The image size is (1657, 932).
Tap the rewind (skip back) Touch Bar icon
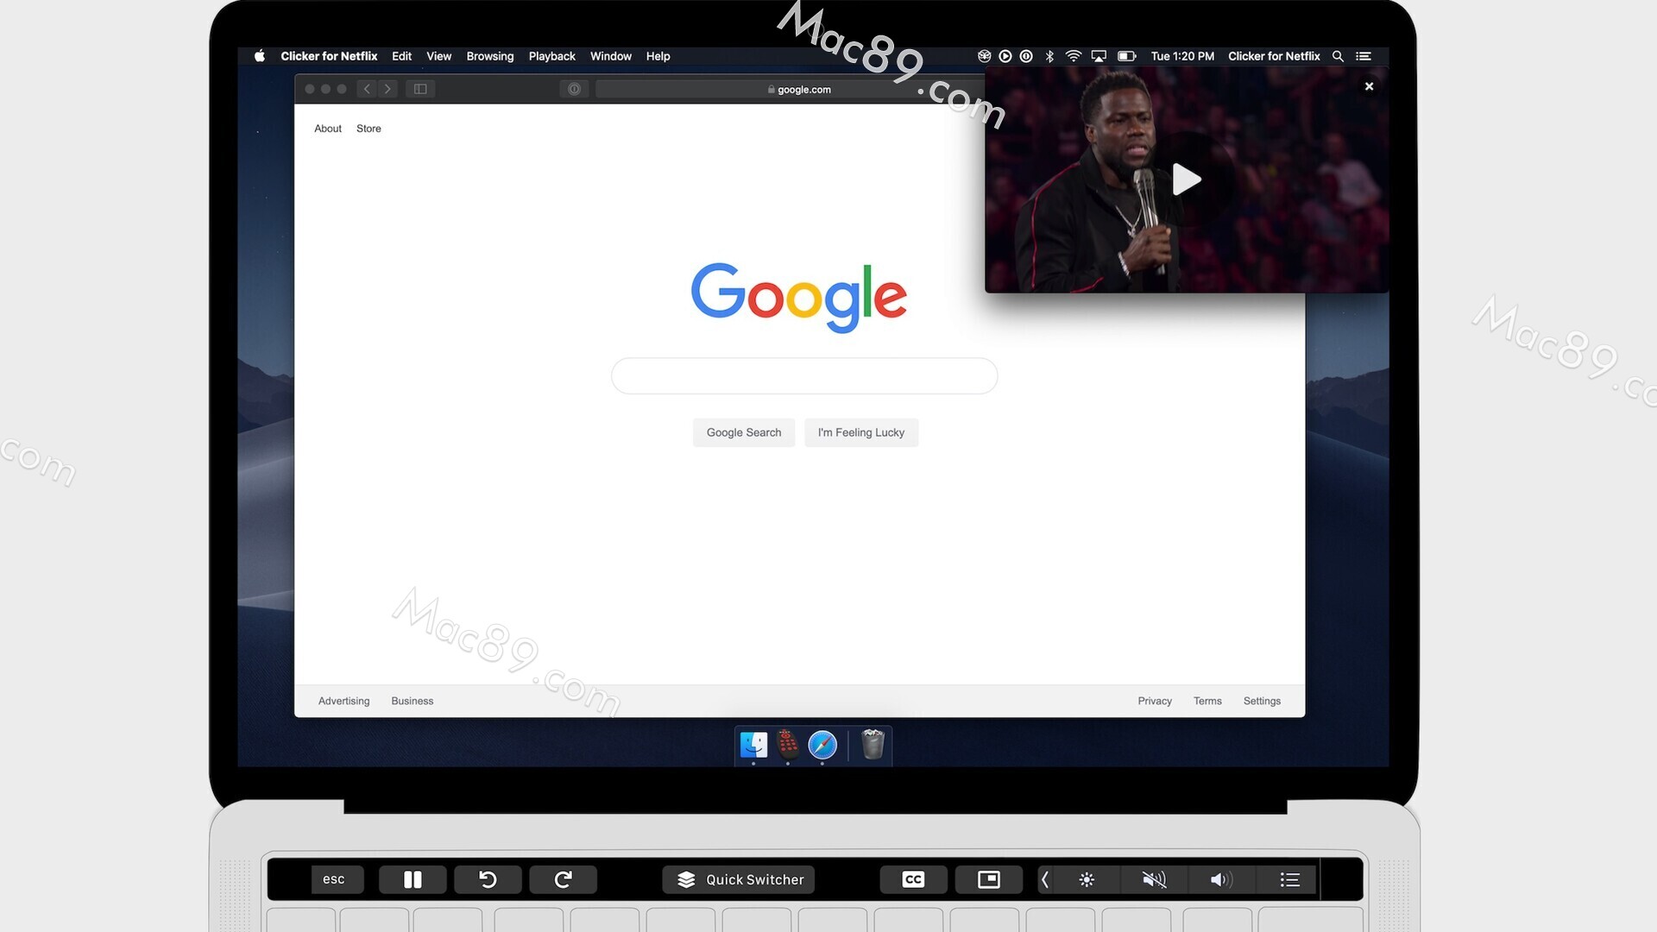[x=488, y=879]
